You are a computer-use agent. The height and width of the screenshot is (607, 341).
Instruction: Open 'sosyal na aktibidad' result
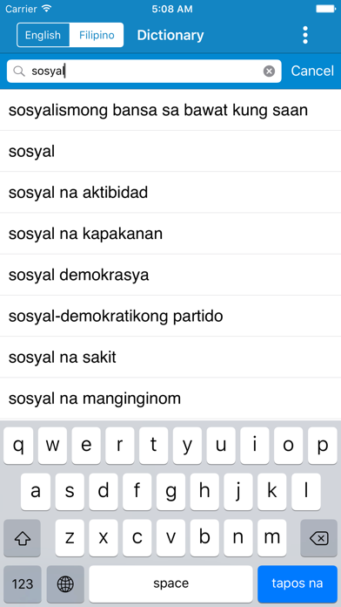170,193
